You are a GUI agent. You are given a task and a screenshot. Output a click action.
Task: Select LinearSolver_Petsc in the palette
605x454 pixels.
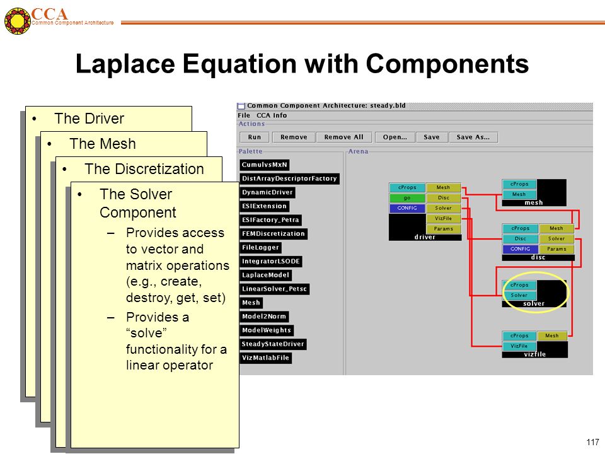coord(274,289)
